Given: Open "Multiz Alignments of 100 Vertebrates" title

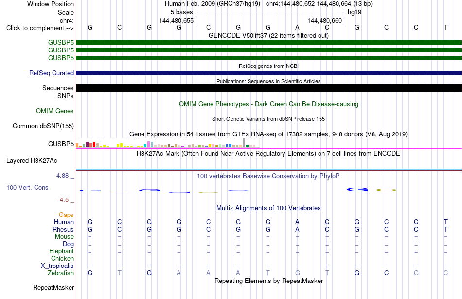Looking at the screenshot, I should point(268,208).
